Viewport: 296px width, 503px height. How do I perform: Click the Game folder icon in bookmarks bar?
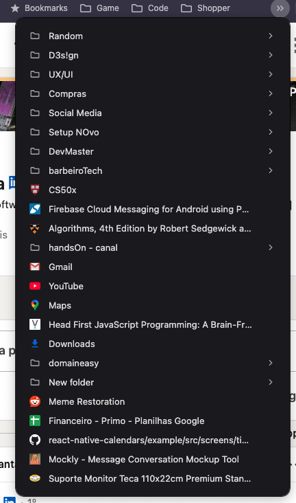tap(86, 8)
